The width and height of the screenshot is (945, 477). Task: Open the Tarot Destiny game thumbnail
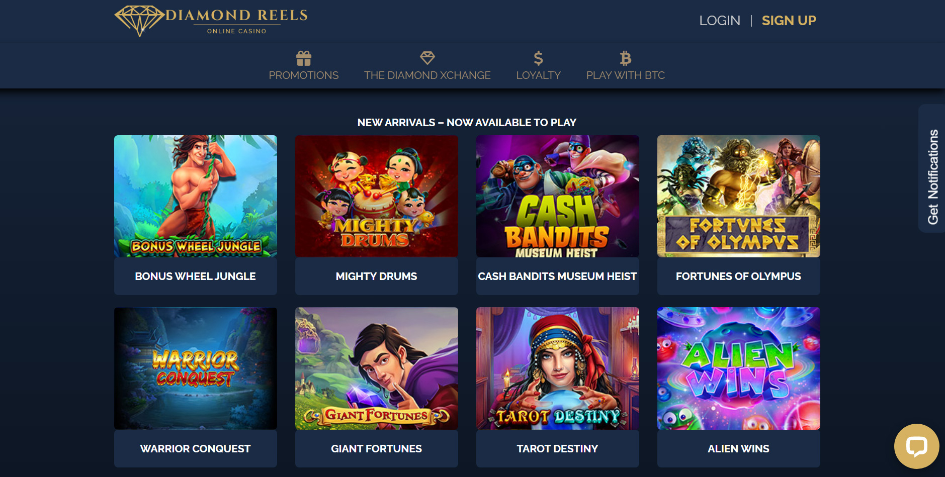click(x=558, y=368)
